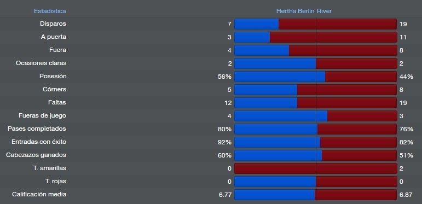Click the blue Posesión bar segment
Viewport: 422px width, 204px height.
(280, 77)
